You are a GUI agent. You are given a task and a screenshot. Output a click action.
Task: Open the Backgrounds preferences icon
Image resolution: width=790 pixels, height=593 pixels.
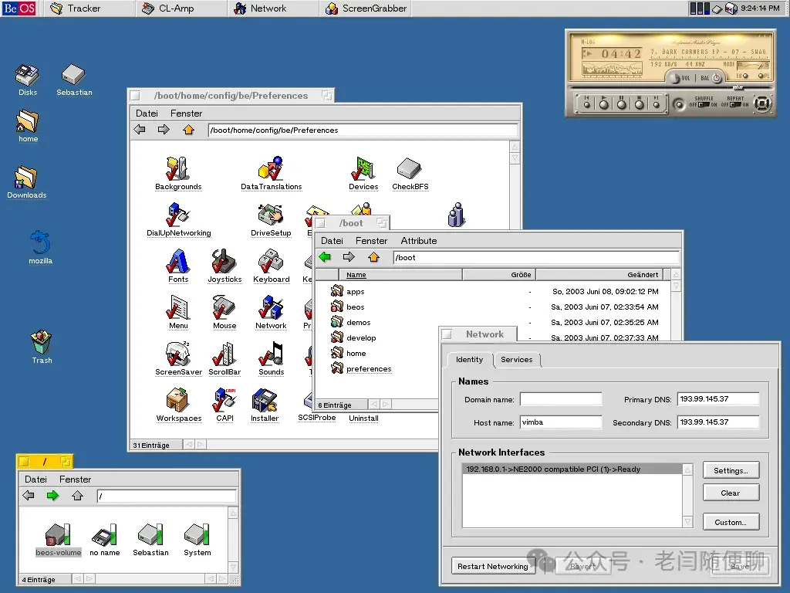click(178, 166)
